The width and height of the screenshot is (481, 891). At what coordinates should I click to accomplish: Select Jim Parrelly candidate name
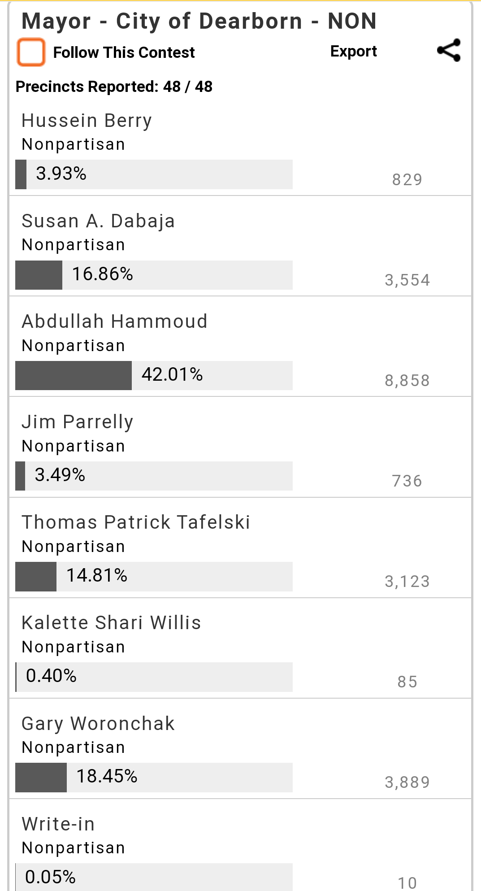tap(77, 422)
